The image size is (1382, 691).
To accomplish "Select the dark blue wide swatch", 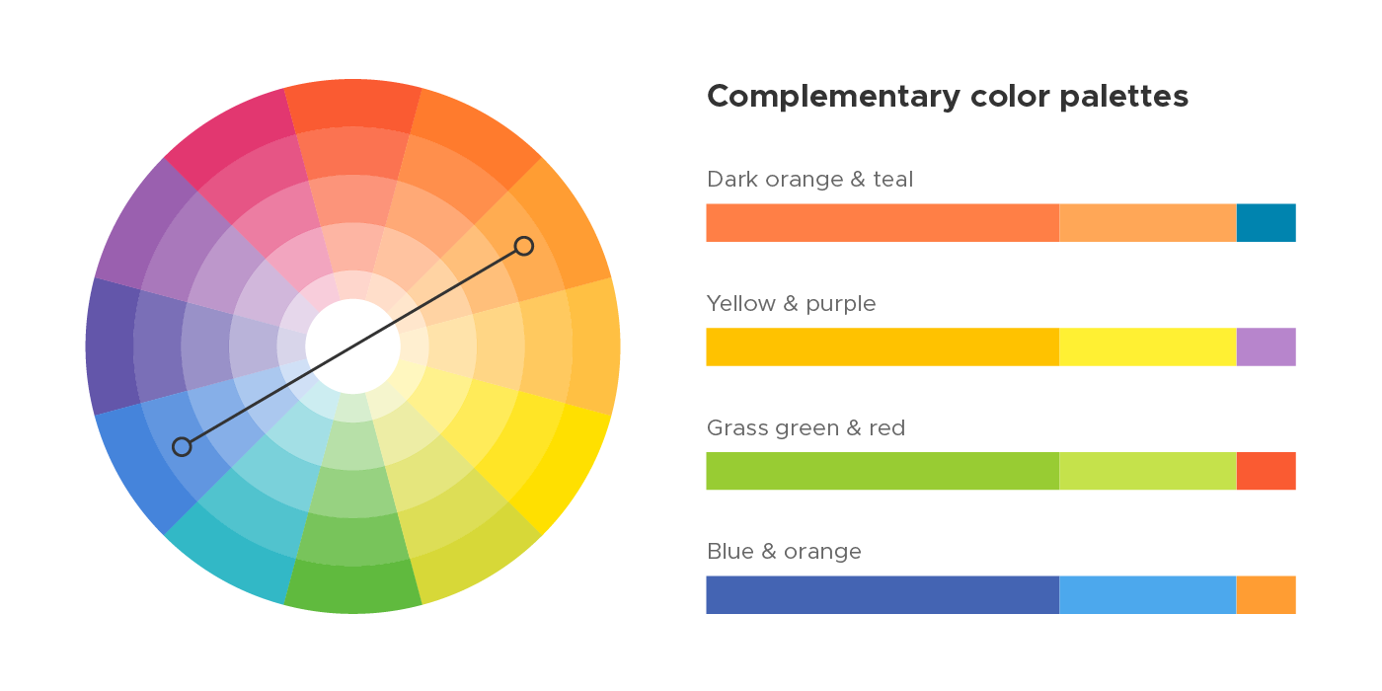I will 883,595.
